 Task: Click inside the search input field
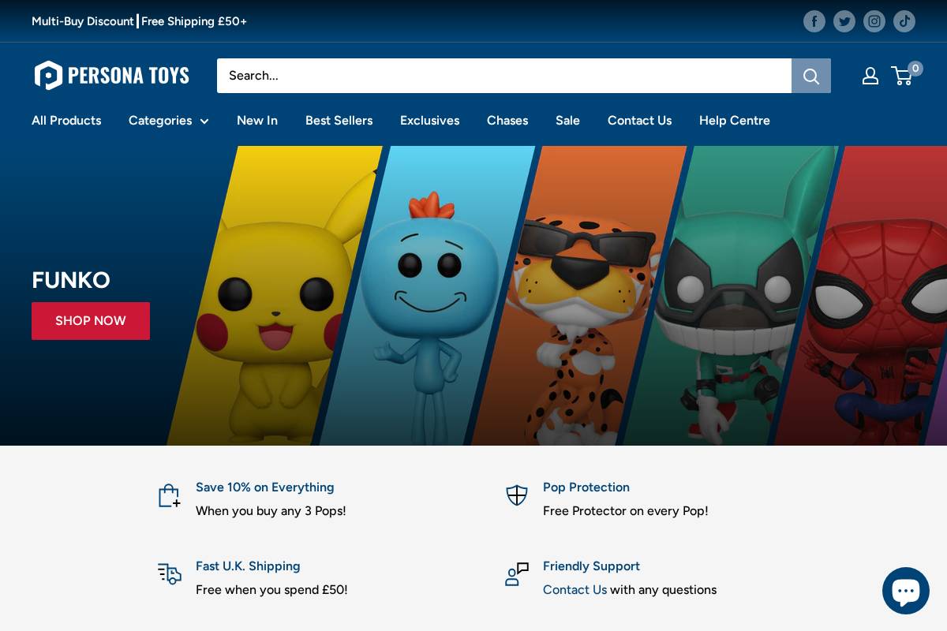coord(504,76)
